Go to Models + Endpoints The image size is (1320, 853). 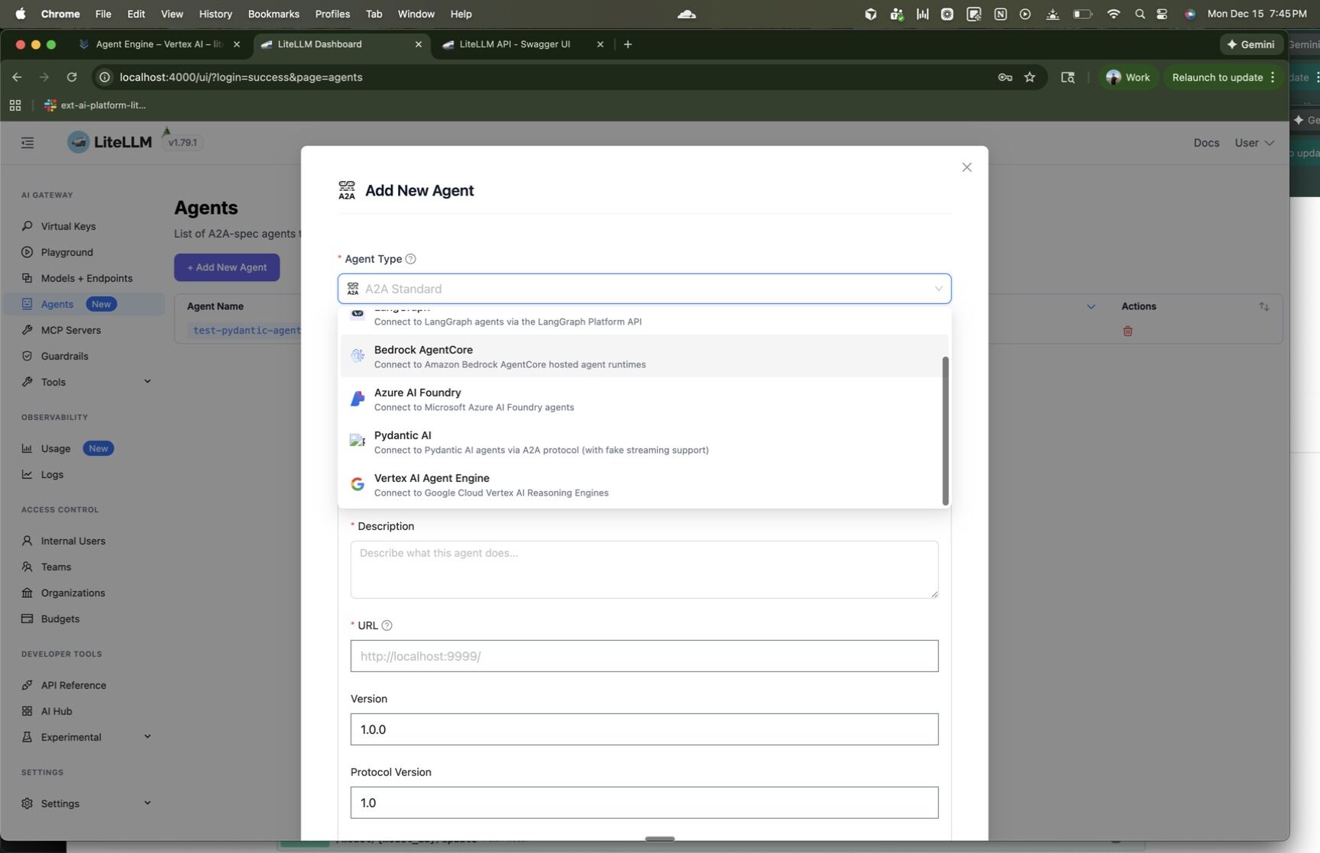coord(86,278)
